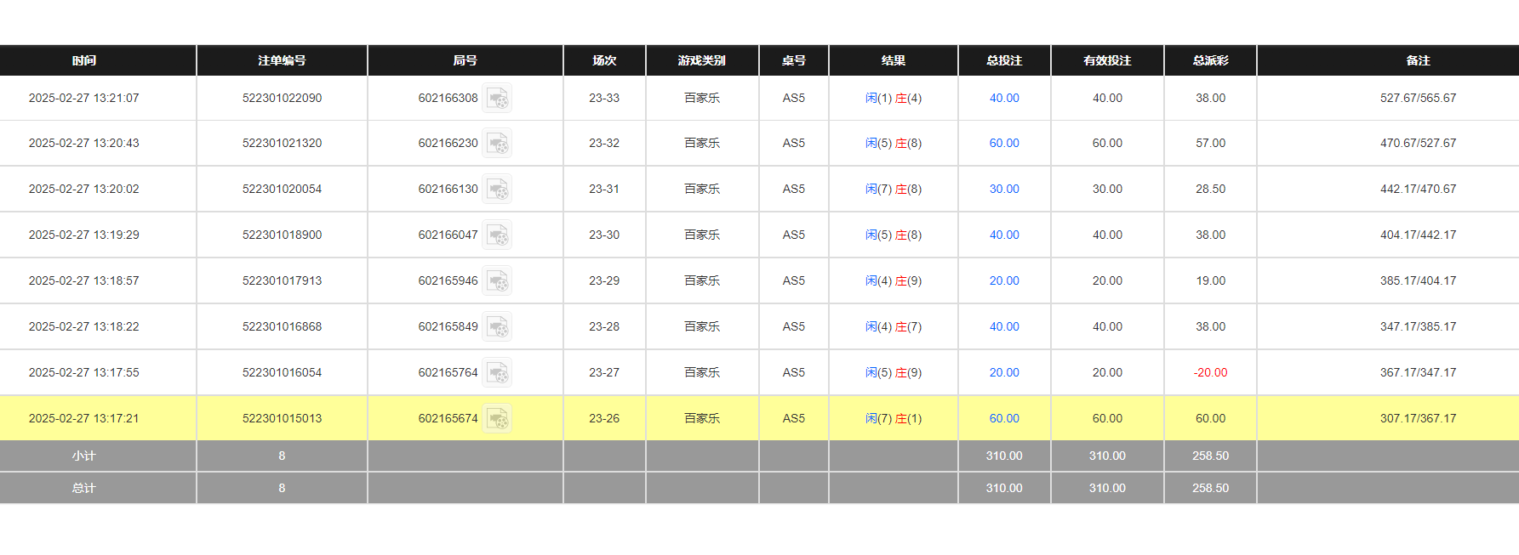Click the 时间 column header
The width and height of the screenshot is (1519, 555).
[84, 61]
